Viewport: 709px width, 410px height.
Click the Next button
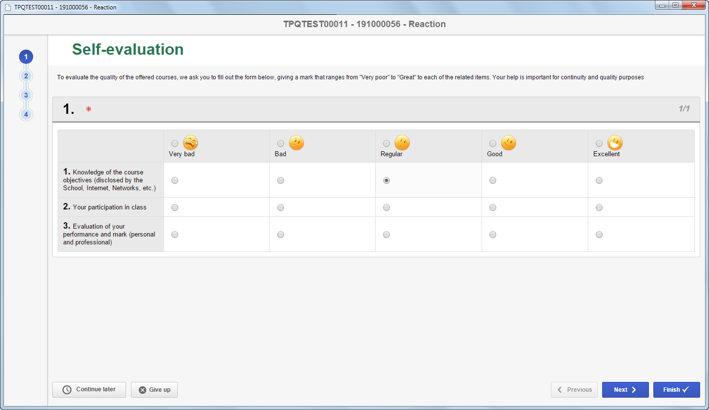pos(625,390)
